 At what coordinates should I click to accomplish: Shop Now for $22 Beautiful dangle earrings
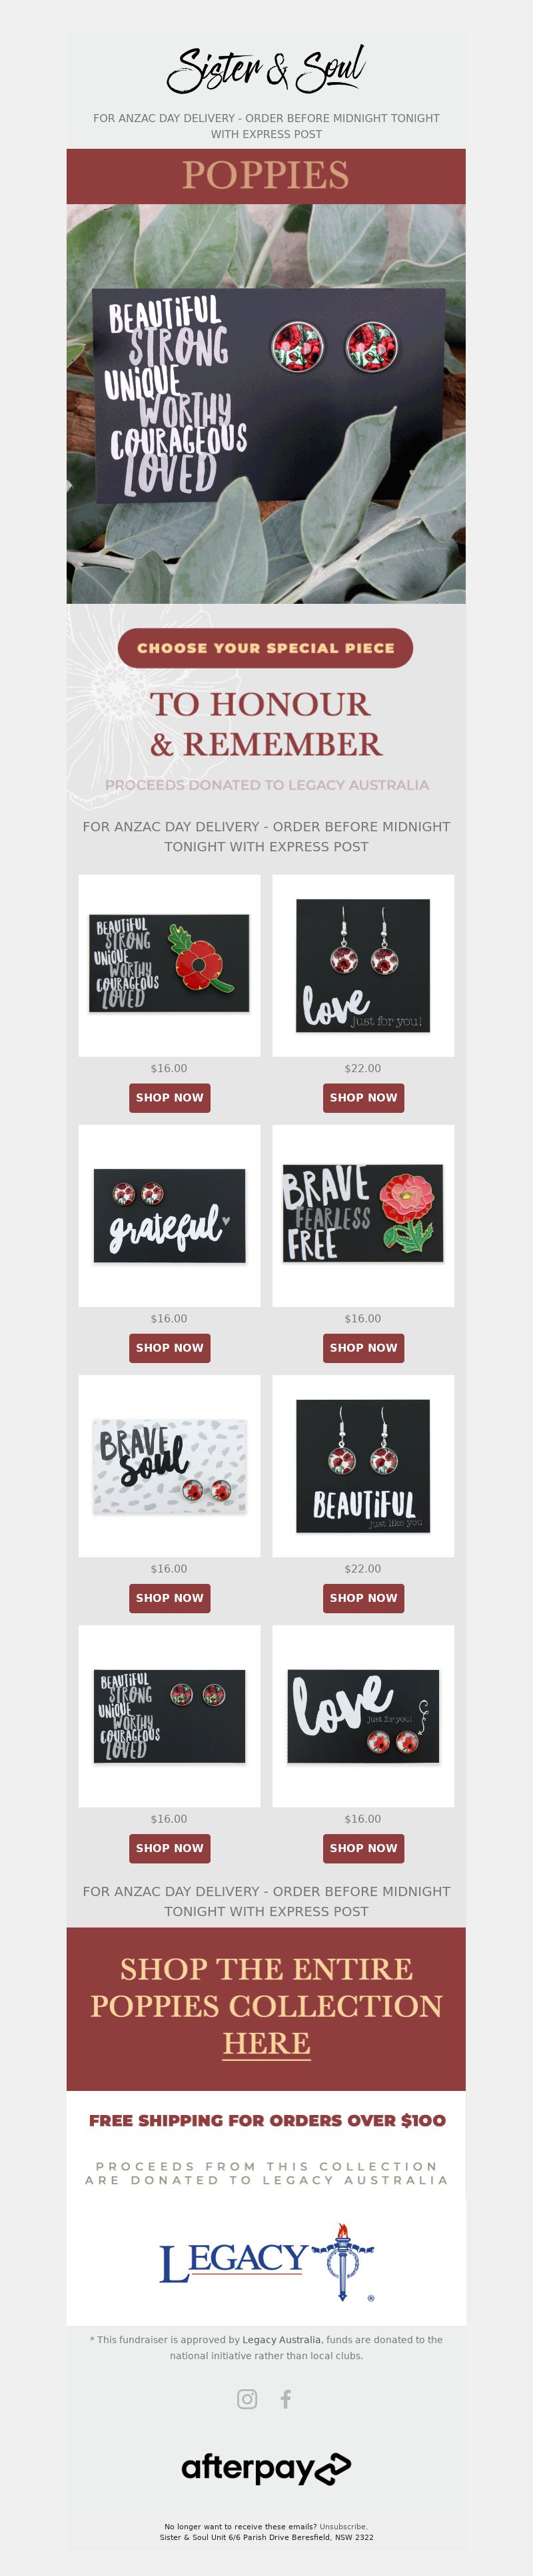coord(363,1598)
